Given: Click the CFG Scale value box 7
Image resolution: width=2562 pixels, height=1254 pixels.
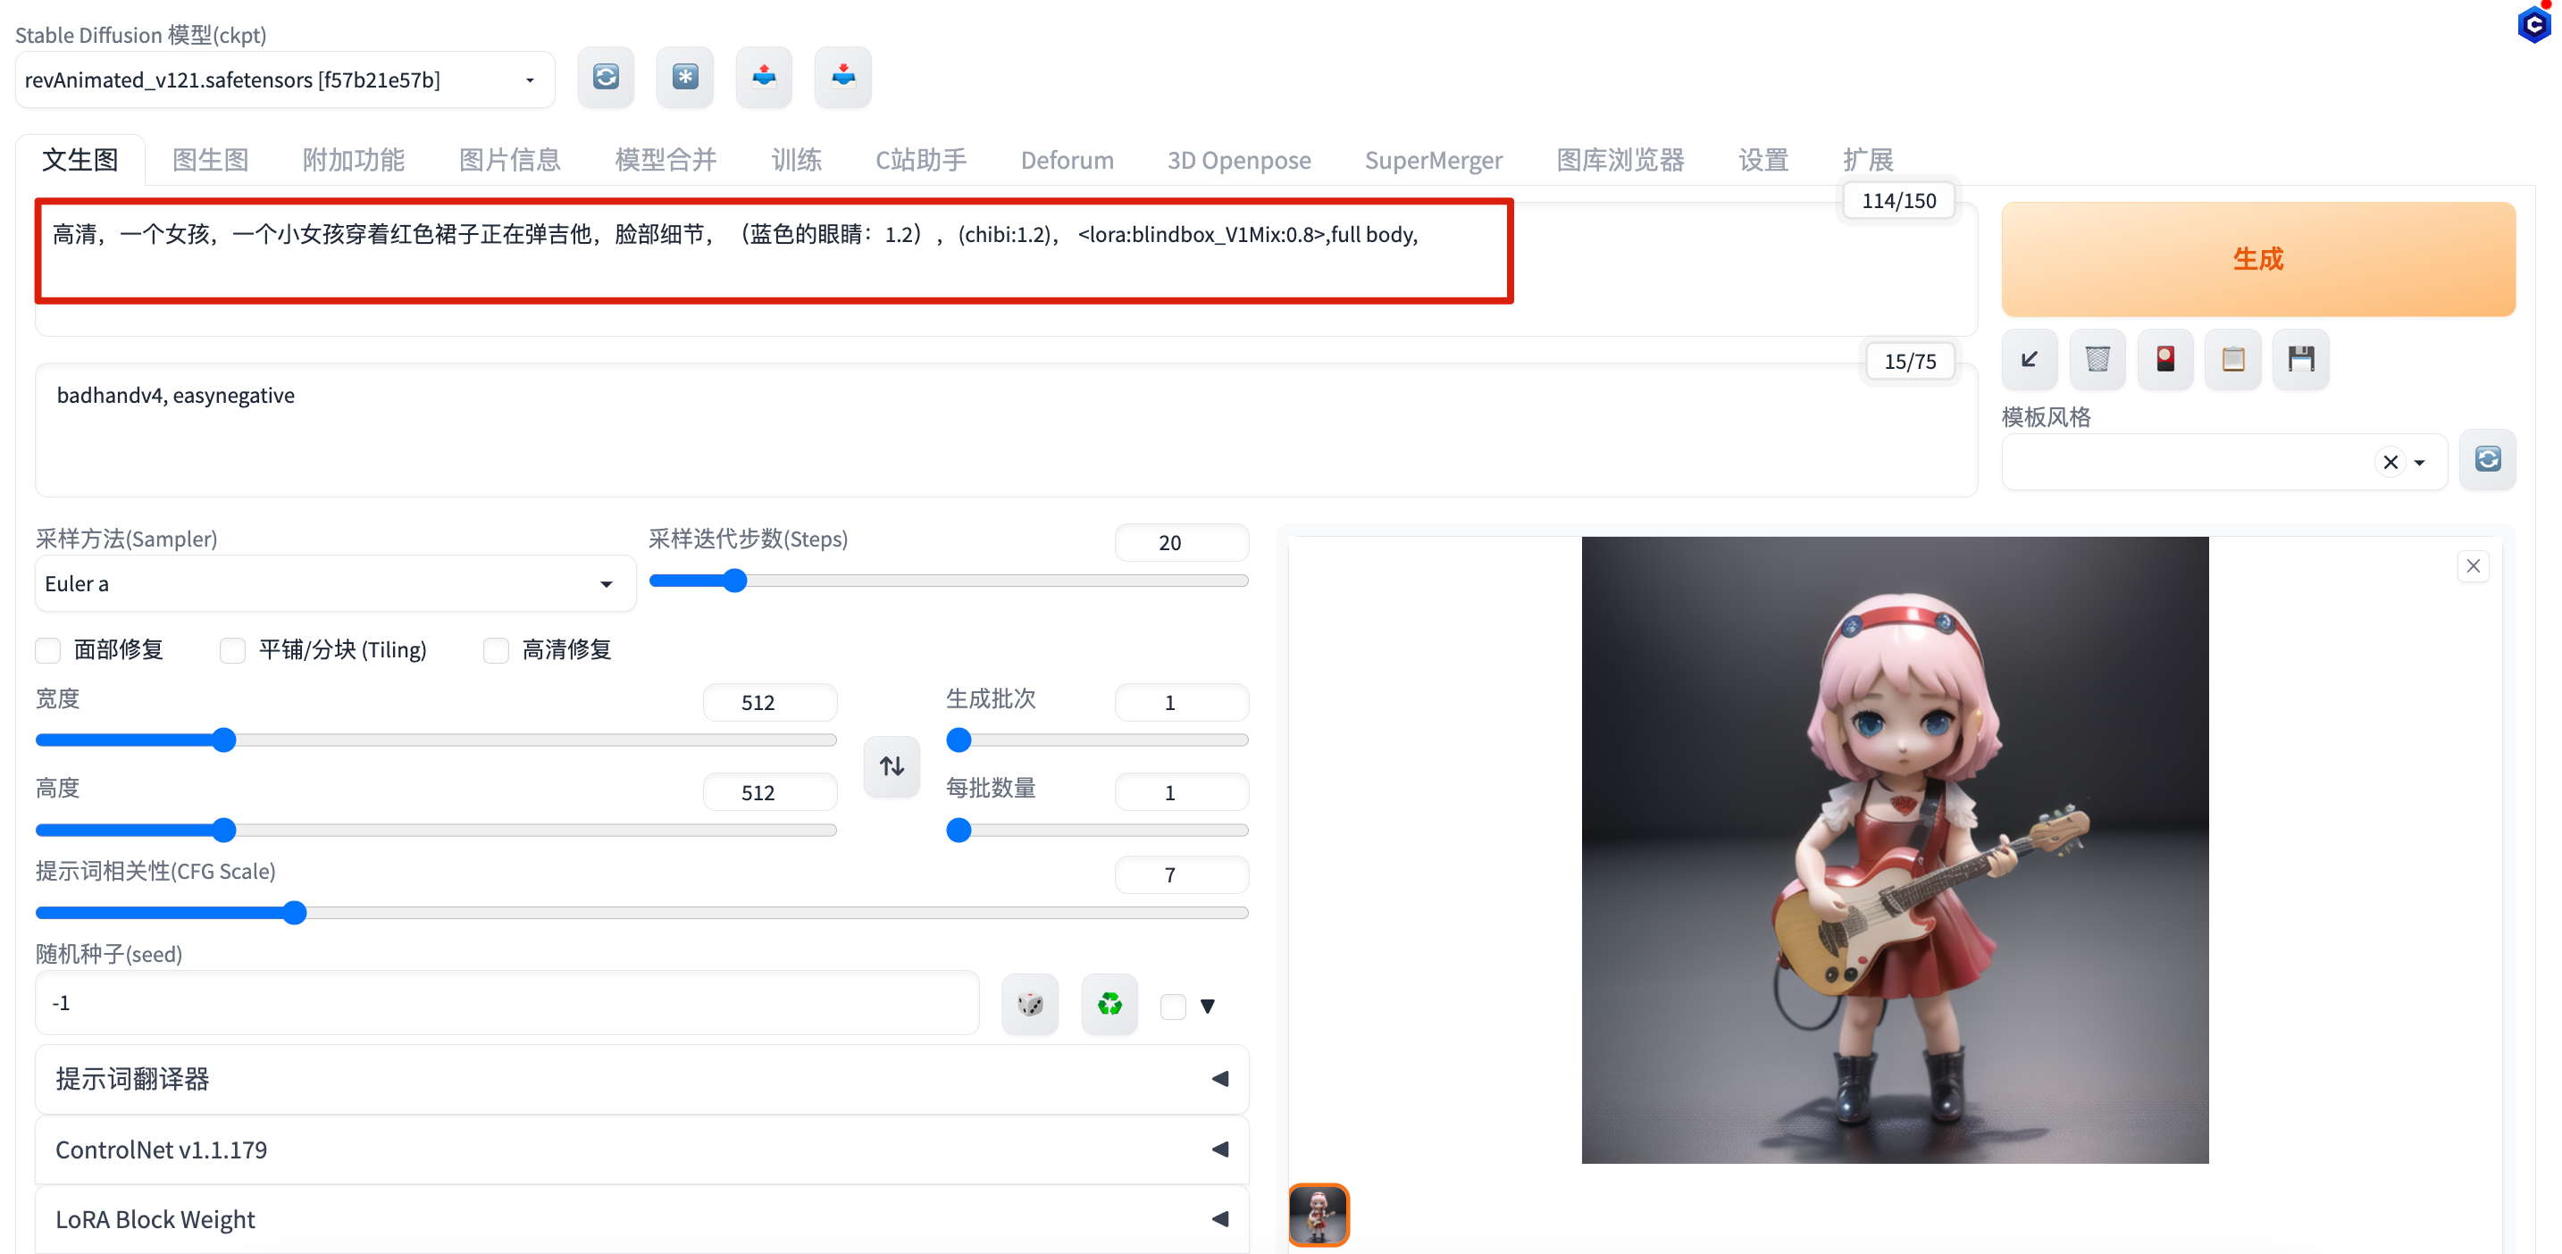Looking at the screenshot, I should click(x=1182, y=876).
